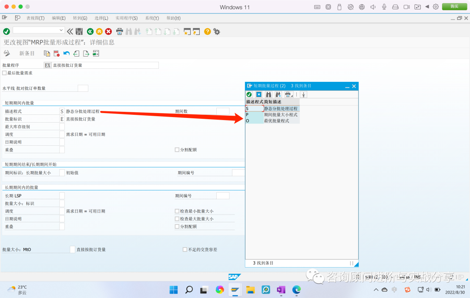Click the 批量程序 description input field
This screenshot has width=470, height=298.
105,65
